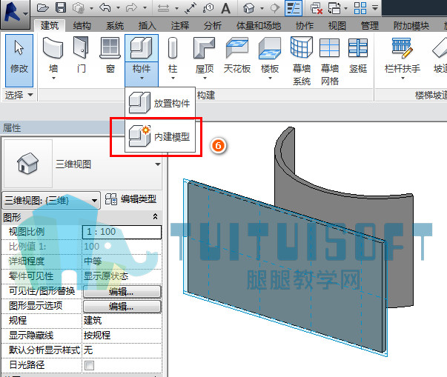Click Close hidden windows icon
Screen dimensions: 447x377
(x=316, y=8)
